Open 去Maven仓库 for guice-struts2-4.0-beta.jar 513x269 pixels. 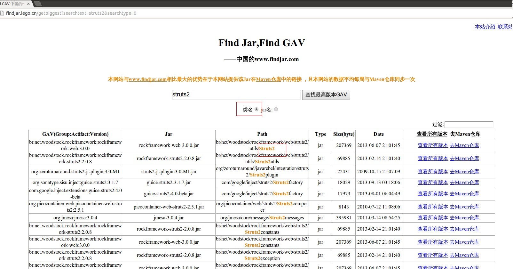point(464,194)
